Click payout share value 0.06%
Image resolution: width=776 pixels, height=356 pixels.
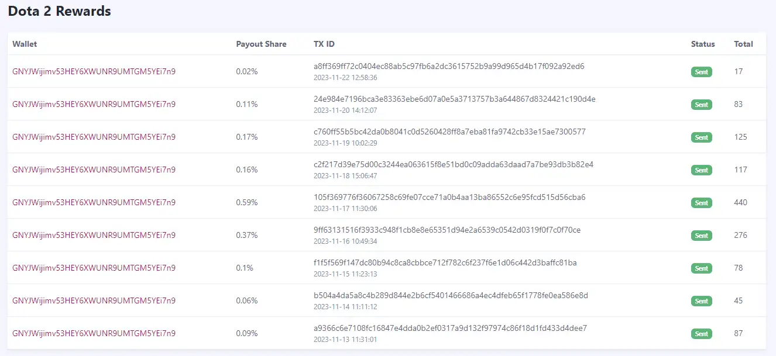pyautogui.click(x=247, y=300)
